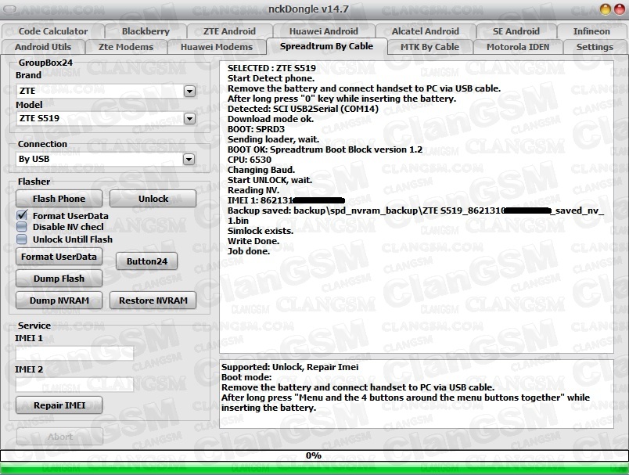Expand the Brand dropdown arrow
629x475 pixels.
189,91
